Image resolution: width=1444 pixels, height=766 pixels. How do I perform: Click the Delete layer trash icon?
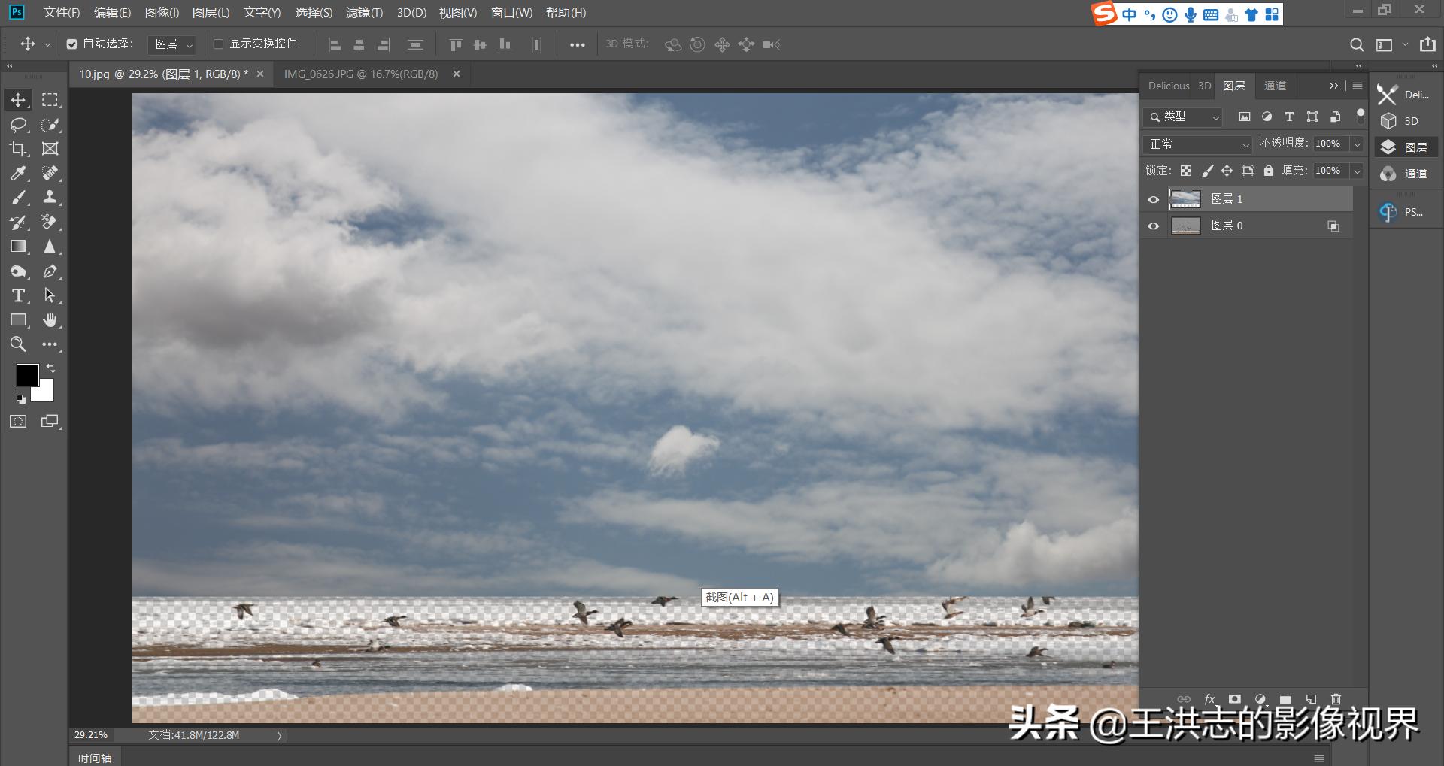click(1336, 699)
